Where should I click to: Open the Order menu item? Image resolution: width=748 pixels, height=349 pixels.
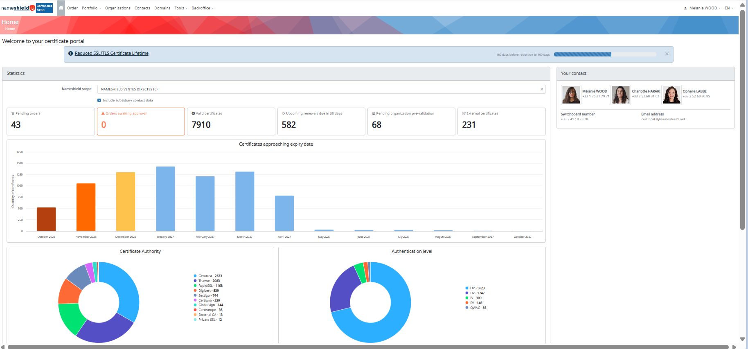click(x=72, y=8)
